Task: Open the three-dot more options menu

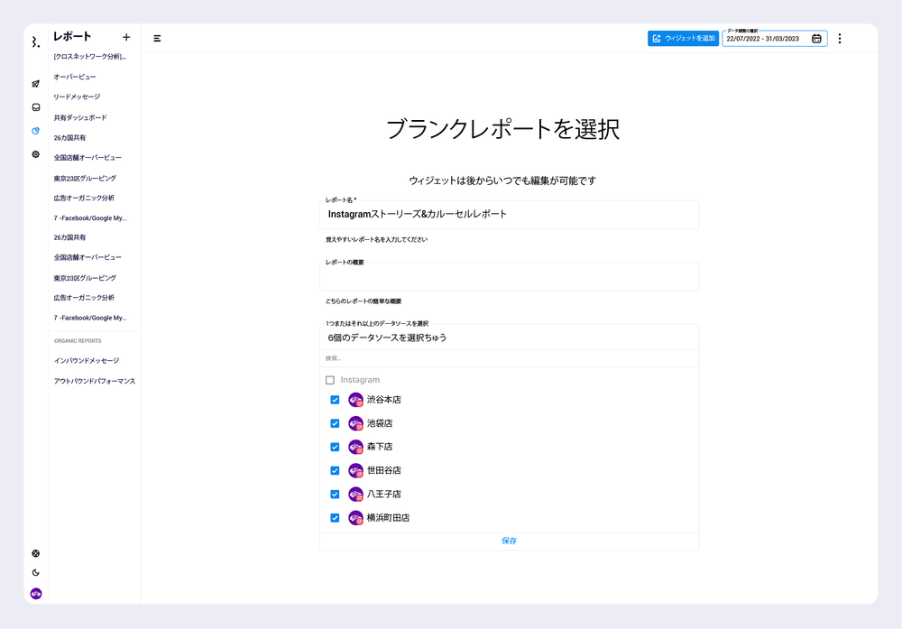Action: pos(840,39)
